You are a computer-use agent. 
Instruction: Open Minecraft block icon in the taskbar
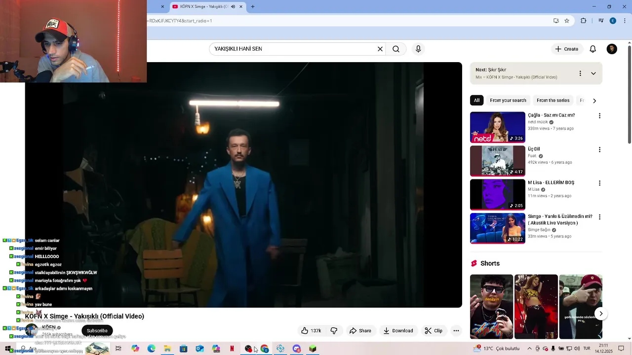pos(313,349)
